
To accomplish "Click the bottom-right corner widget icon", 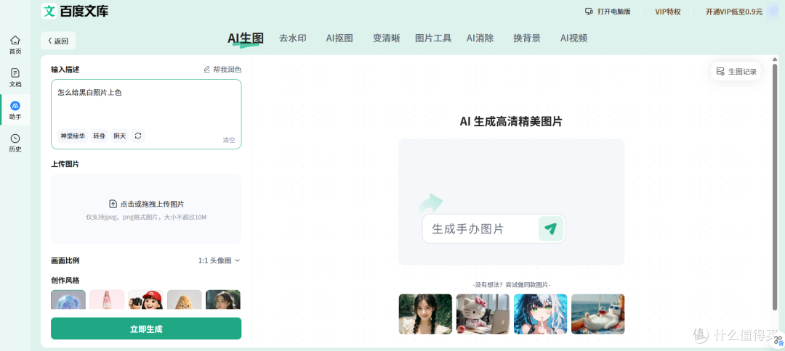I will 778,341.
